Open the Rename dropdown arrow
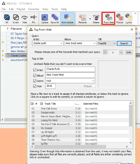 pyautogui.click(x=90, y=19)
